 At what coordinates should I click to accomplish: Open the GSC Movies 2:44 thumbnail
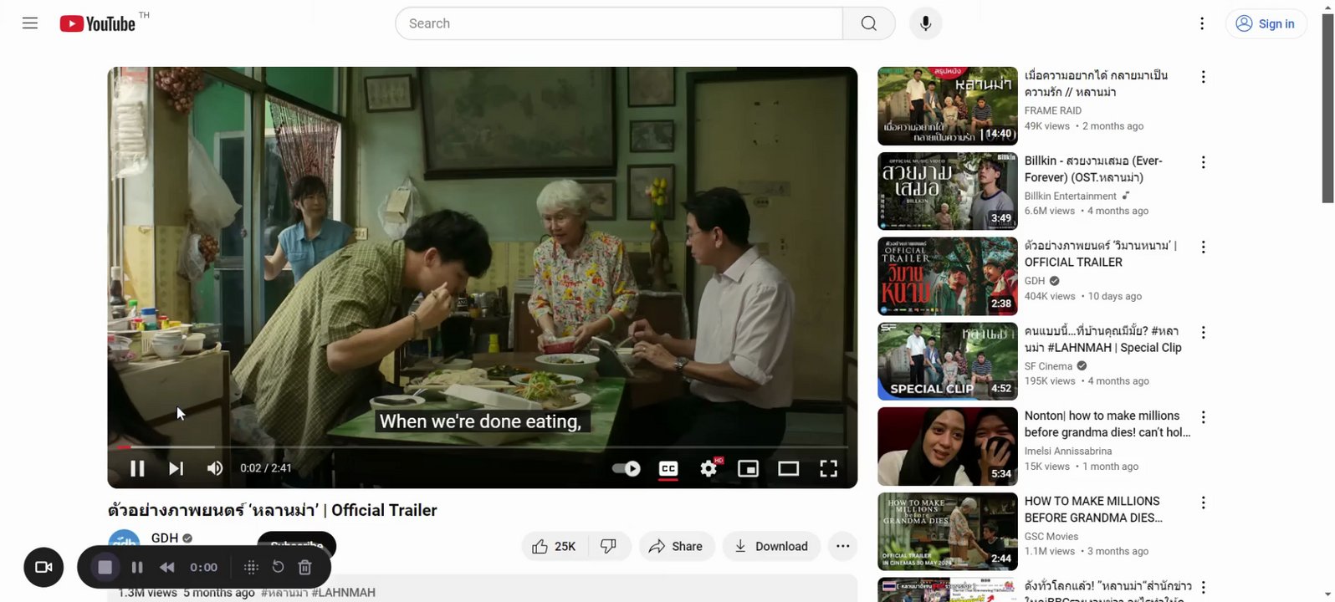pyautogui.click(x=948, y=532)
